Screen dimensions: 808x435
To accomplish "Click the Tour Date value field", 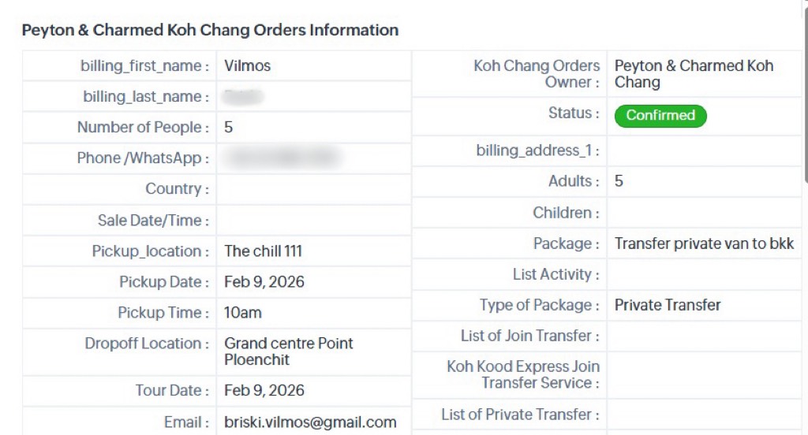I will (x=264, y=391).
